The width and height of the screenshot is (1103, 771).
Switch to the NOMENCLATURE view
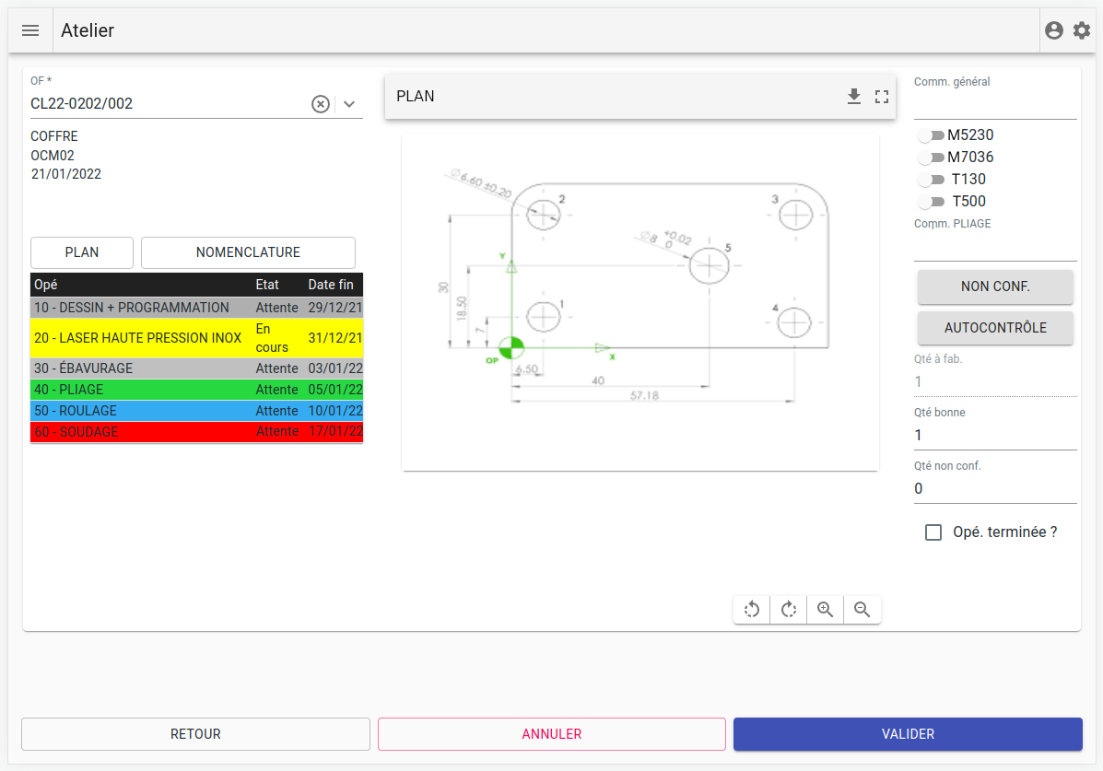tap(248, 252)
